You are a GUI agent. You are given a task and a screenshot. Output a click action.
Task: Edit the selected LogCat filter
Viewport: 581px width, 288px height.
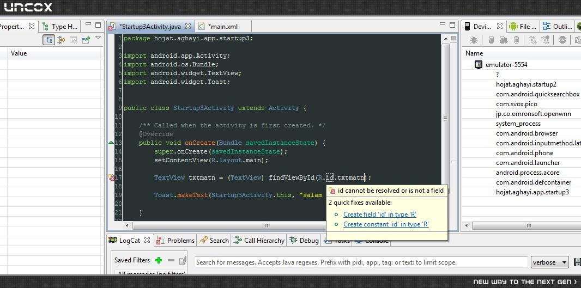(182, 260)
